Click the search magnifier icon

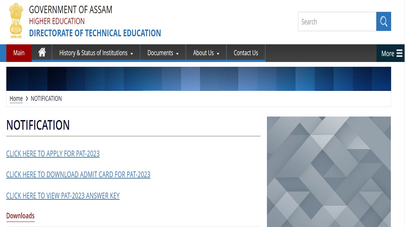383,21
